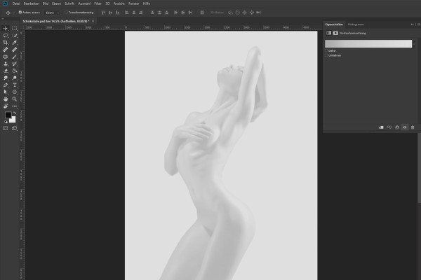Screen dimensions: 421x280
Task: Select the Quick Selection tool
Action: [x=15, y=36]
